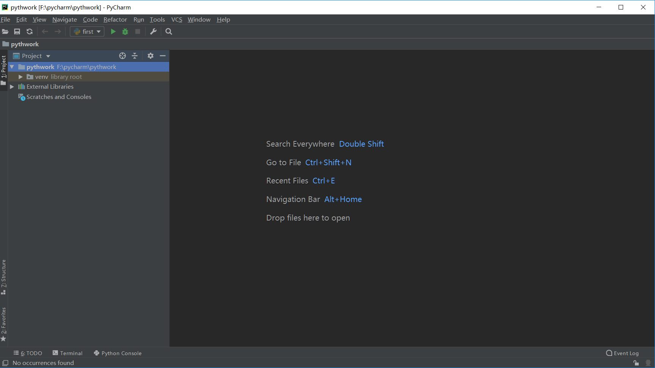Viewport: 655px width, 368px height.
Task: Select Scratches and Consoles tree item
Action: (x=55, y=97)
